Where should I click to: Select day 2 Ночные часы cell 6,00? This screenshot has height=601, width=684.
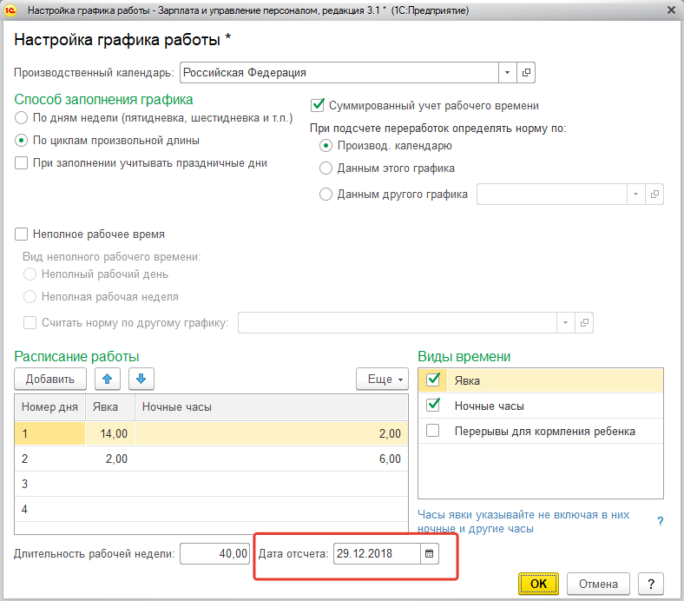pos(272,459)
